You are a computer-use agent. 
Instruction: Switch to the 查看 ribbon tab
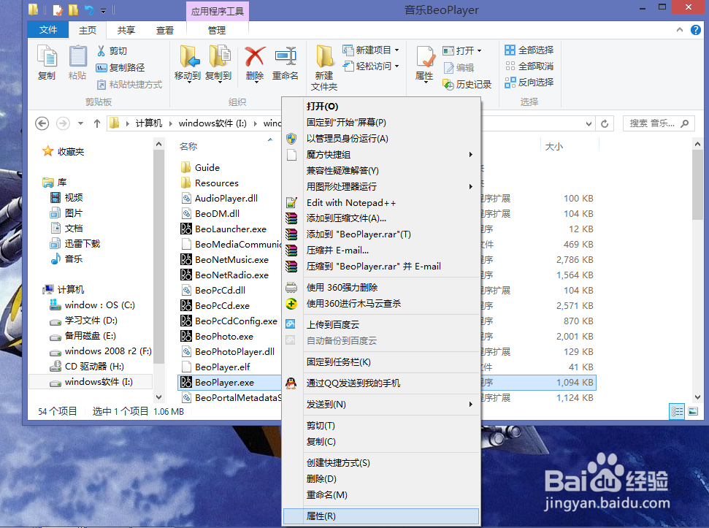[164, 31]
